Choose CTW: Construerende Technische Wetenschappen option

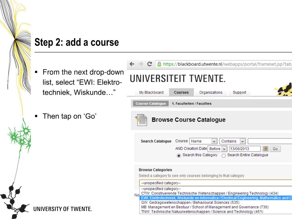coord(216,193)
